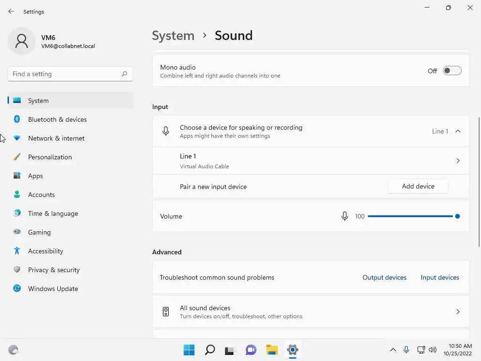481x361 pixels.
Task: Click the search magnifier in Find a setting
Action: [x=124, y=74]
